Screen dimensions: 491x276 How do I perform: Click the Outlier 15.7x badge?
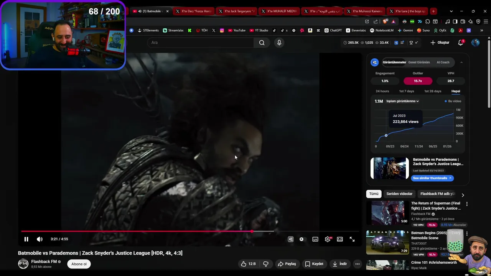418,81
